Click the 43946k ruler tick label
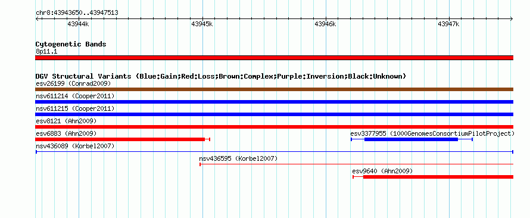 tap(325, 24)
